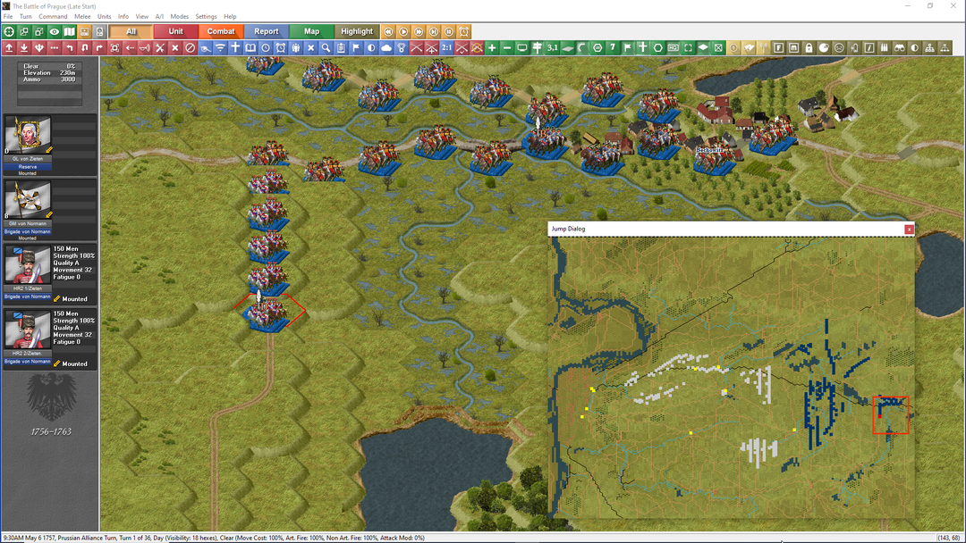Screen dimensions: 966x543
Task: Toggle the padlock icon
Action: tap(809, 48)
